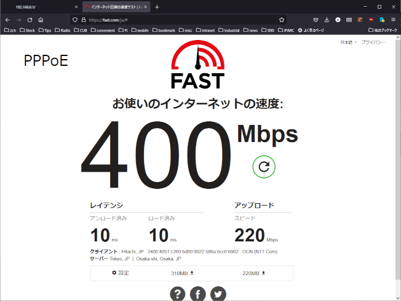This screenshot has width=401, height=301.
Task: Share results via Twitter icon
Action: (x=218, y=294)
